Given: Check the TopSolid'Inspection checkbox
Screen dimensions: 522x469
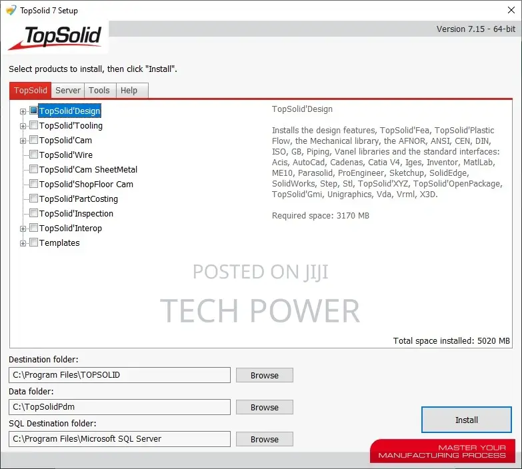Looking at the screenshot, I should click(33, 213).
